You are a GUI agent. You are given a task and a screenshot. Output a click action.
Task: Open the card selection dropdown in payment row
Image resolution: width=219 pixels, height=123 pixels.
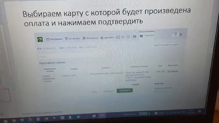coord(75,76)
